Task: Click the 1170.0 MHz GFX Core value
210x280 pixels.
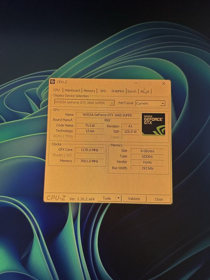Action: pyautogui.click(x=89, y=150)
